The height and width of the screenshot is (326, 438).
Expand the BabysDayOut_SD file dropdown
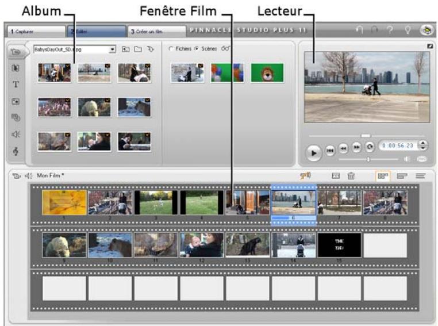112,49
